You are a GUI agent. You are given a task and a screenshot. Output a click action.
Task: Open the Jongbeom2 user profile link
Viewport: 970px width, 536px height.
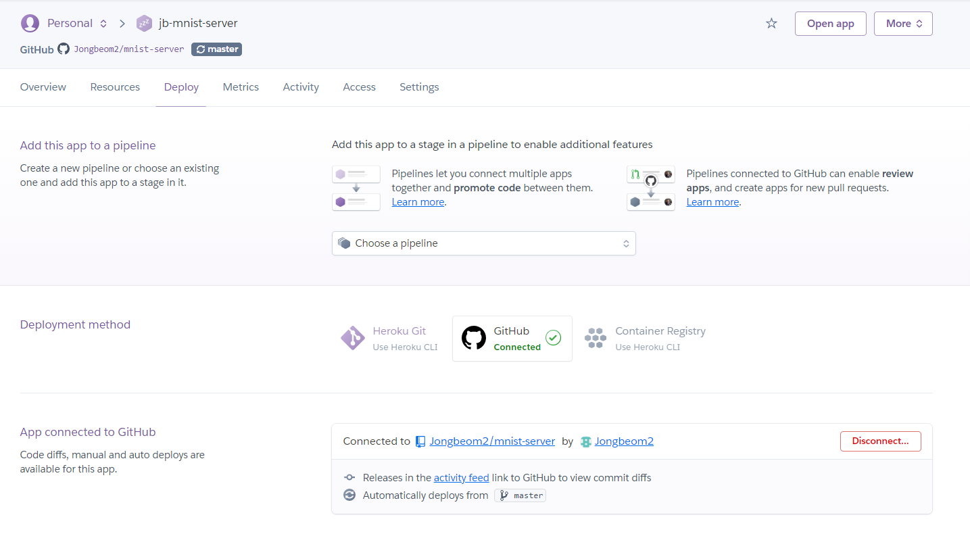[624, 441]
